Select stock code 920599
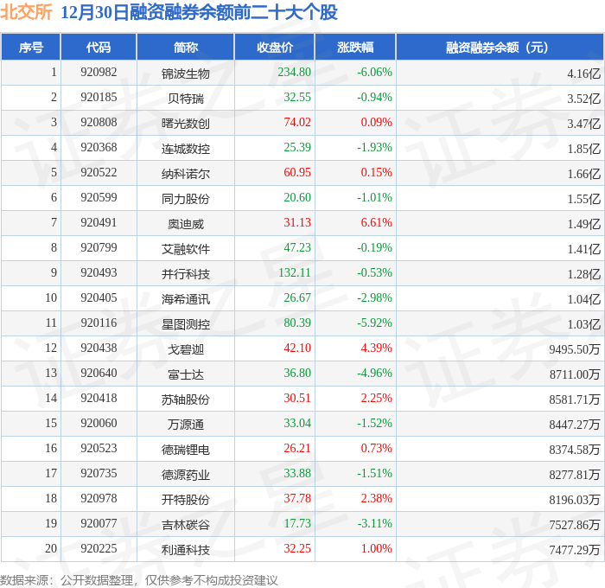This screenshot has width=605, height=588. click(99, 198)
